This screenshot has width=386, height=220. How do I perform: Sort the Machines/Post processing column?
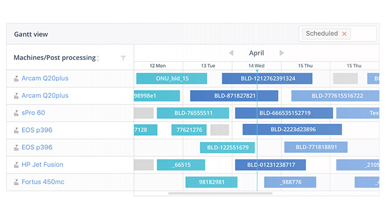tap(98, 58)
